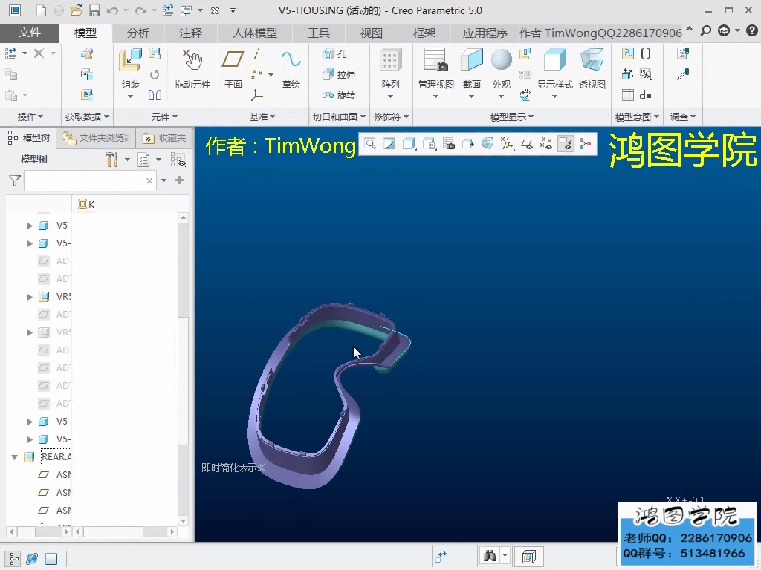
Task: Click the command search magnifier icon
Action: (706, 31)
